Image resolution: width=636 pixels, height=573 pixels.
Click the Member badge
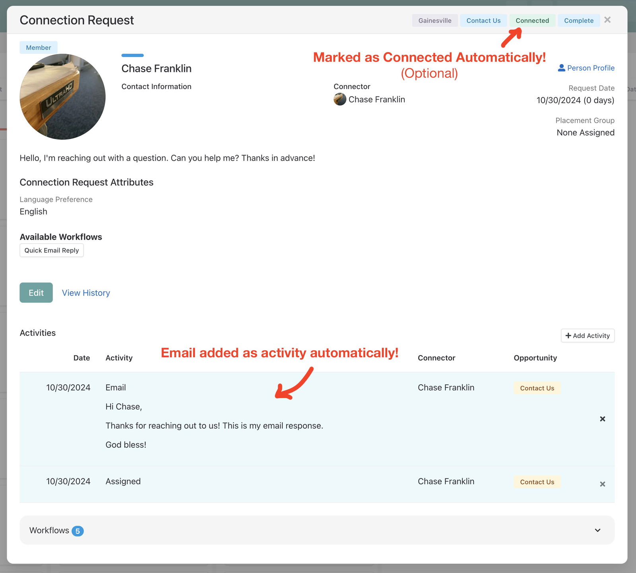pos(39,48)
